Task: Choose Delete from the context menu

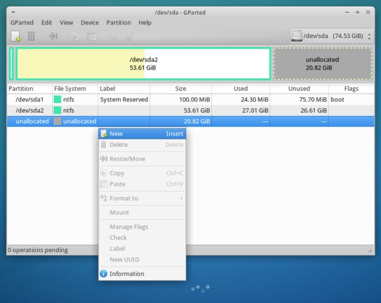Action: pyautogui.click(x=142, y=144)
